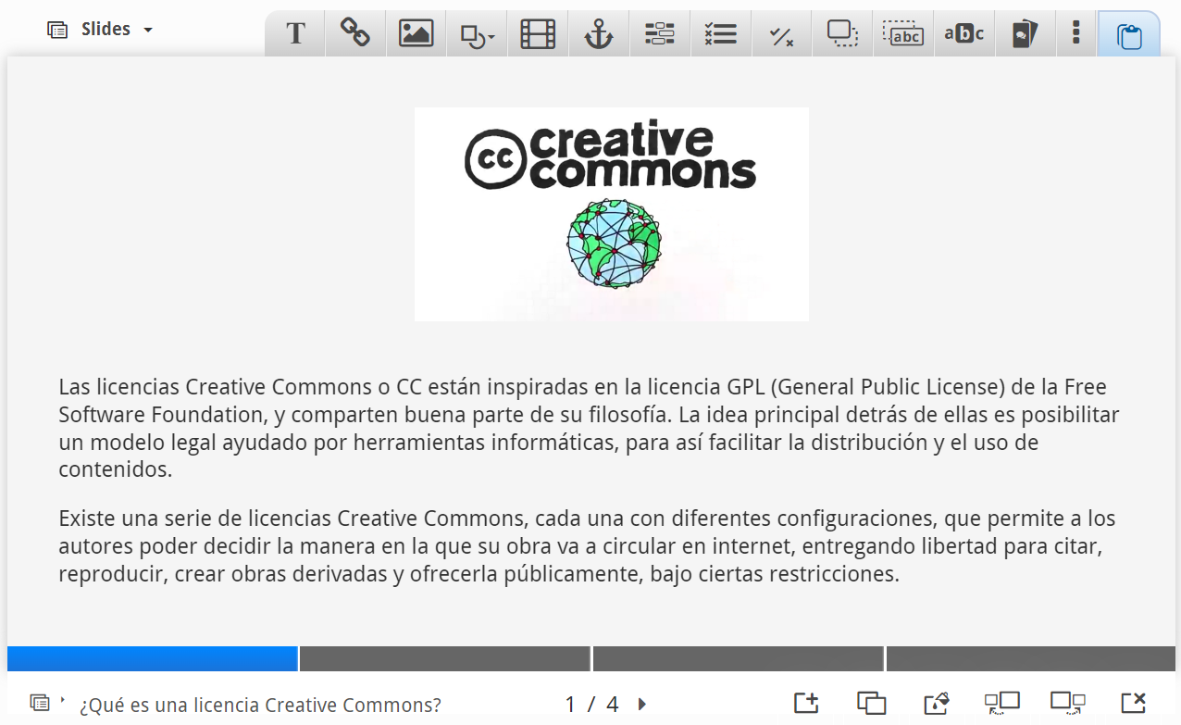The height and width of the screenshot is (725, 1181).
Task: Add a Drag and Drop activity
Action: pyautogui.click(x=842, y=34)
